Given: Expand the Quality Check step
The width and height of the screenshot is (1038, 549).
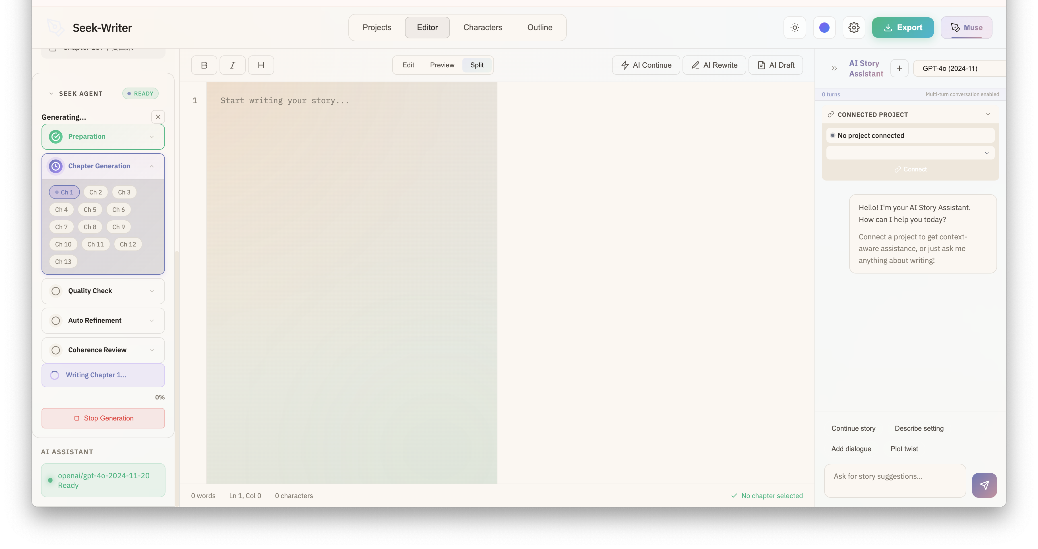Looking at the screenshot, I should tap(152, 291).
